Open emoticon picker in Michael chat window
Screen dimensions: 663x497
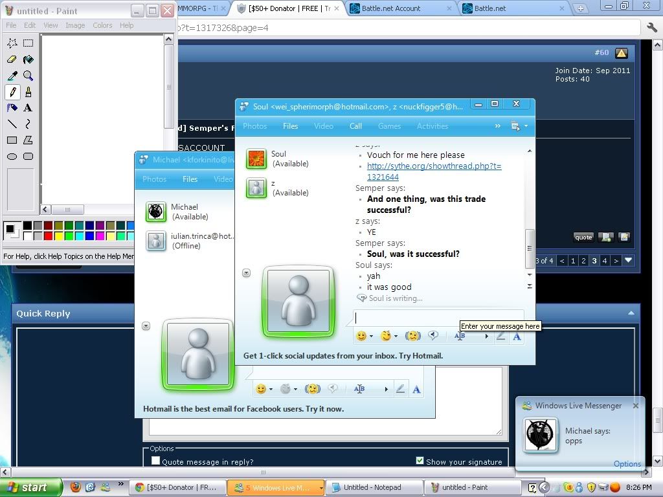click(261, 389)
